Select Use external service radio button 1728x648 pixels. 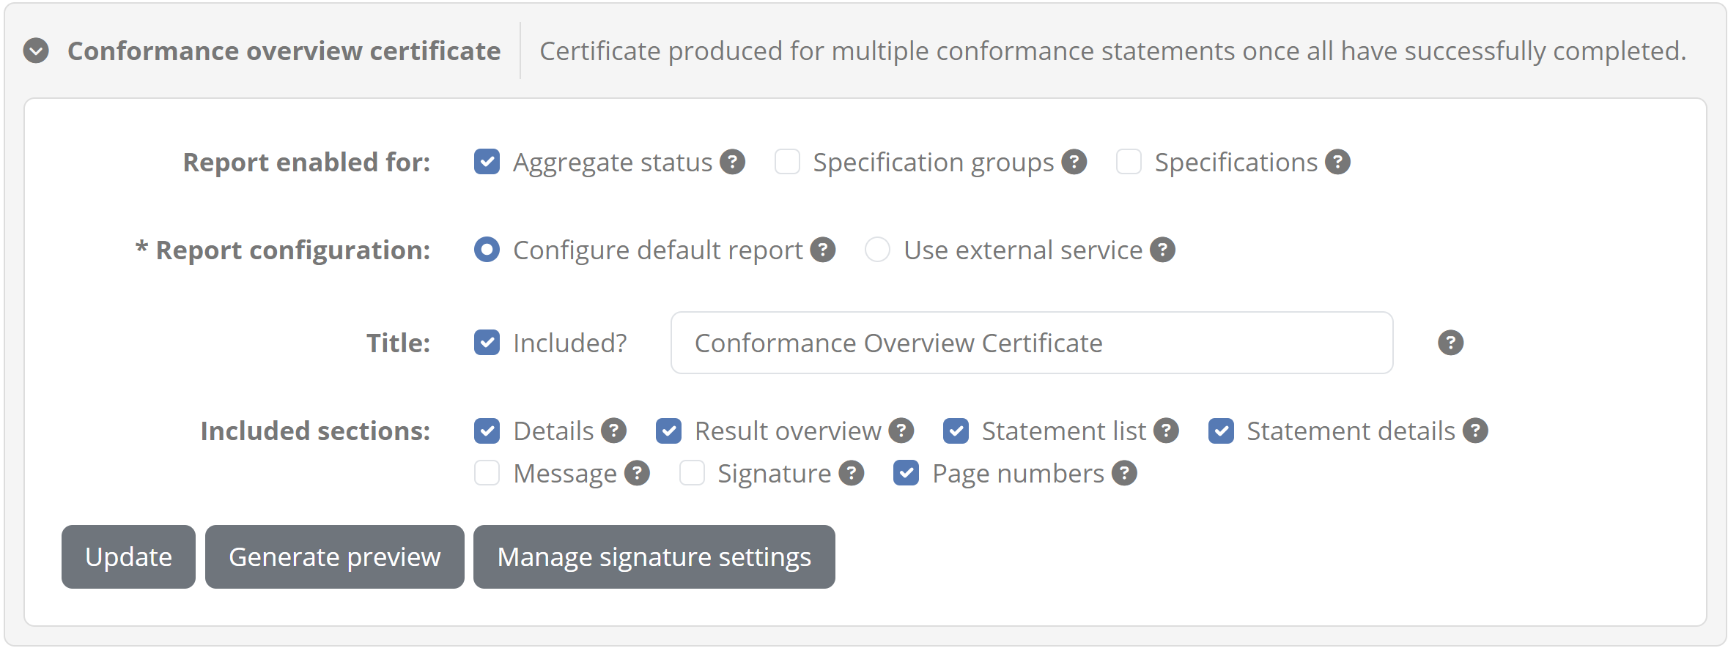[878, 250]
